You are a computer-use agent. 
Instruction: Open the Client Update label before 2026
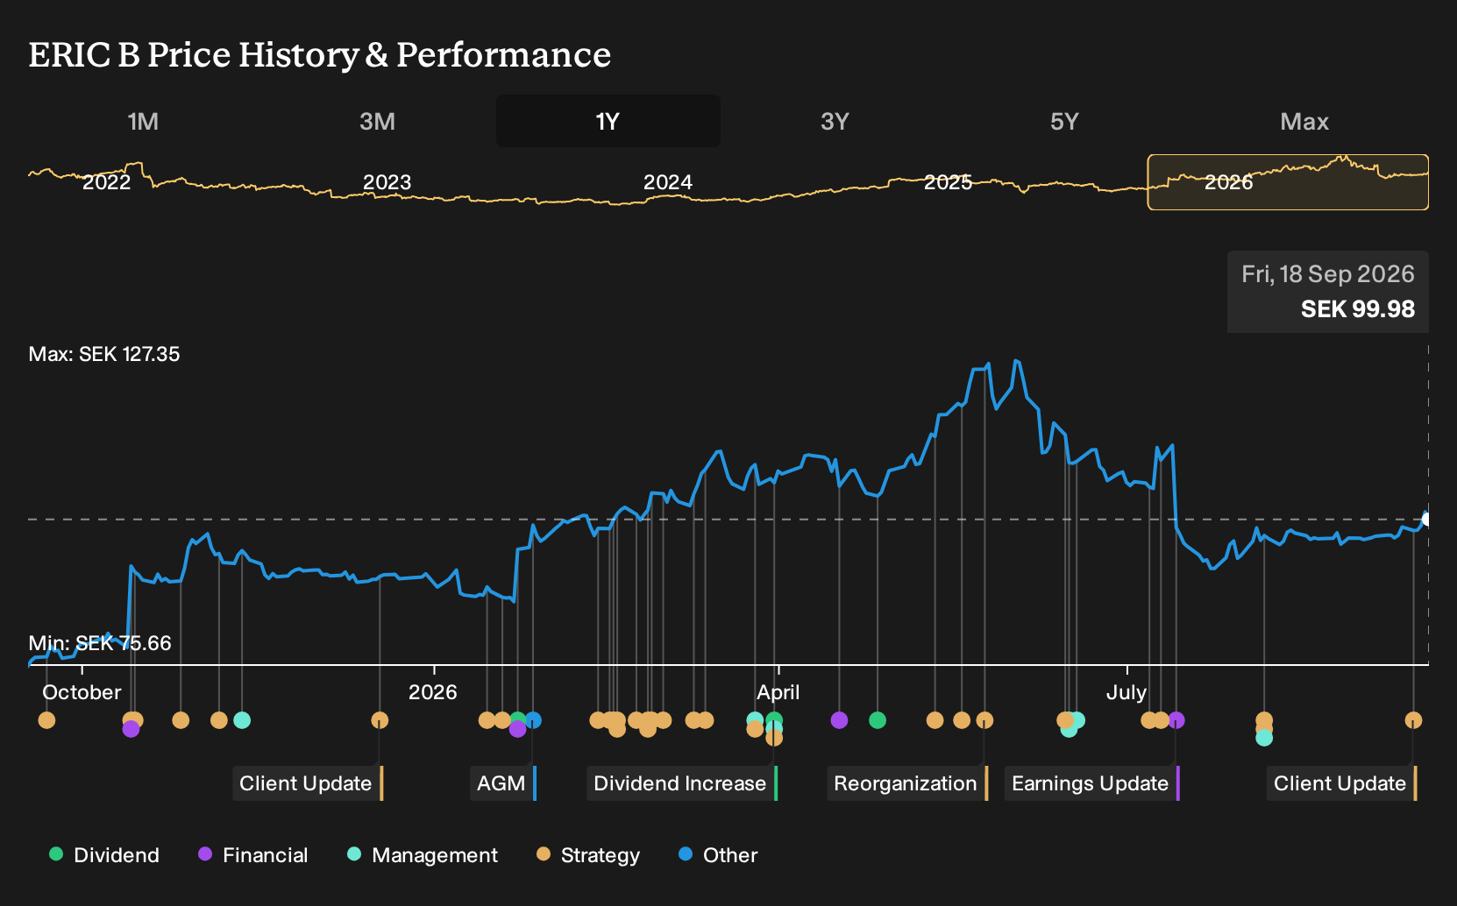pyautogui.click(x=308, y=783)
